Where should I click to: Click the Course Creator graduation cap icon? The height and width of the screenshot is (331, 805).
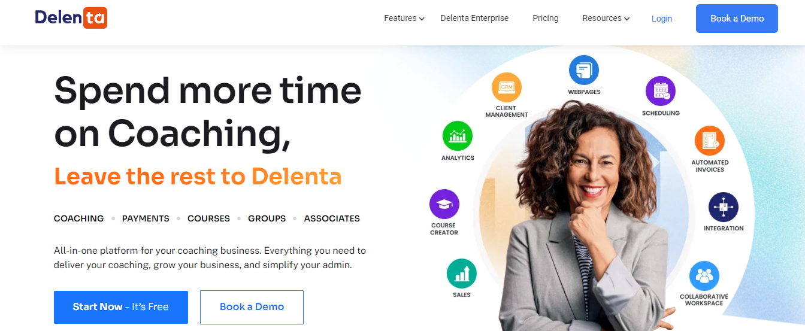(444, 205)
